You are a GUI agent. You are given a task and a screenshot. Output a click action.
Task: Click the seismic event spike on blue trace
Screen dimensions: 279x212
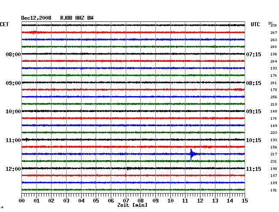pyautogui.click(x=192, y=154)
